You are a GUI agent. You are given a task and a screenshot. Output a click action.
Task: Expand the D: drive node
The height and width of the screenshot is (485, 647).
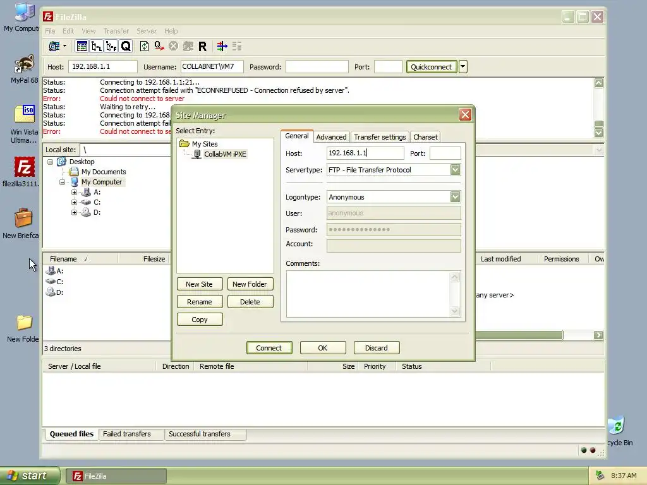[75, 212]
